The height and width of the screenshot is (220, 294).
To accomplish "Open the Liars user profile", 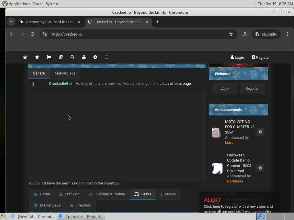I will point(229,143).
